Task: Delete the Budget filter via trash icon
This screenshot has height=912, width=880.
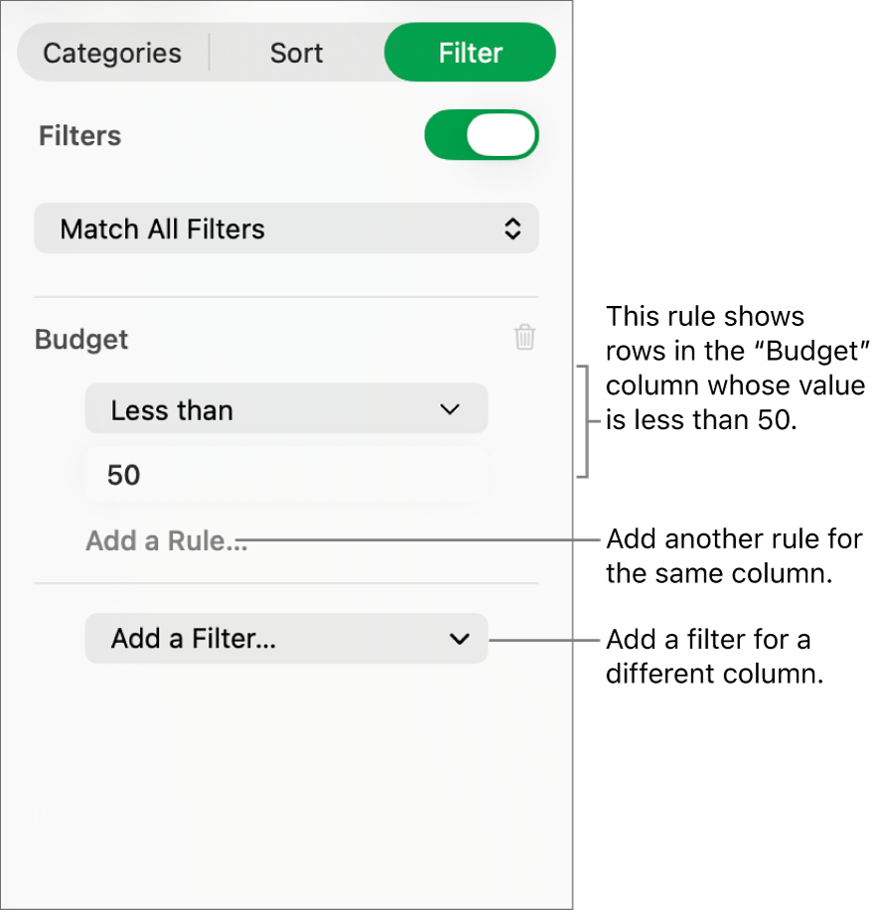Action: pos(524,338)
